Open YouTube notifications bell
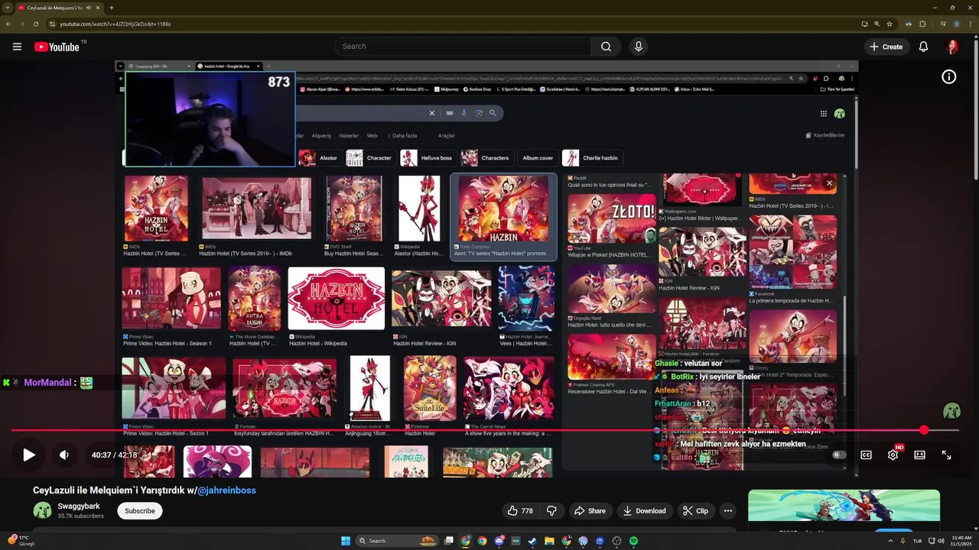The image size is (979, 550). pos(923,47)
